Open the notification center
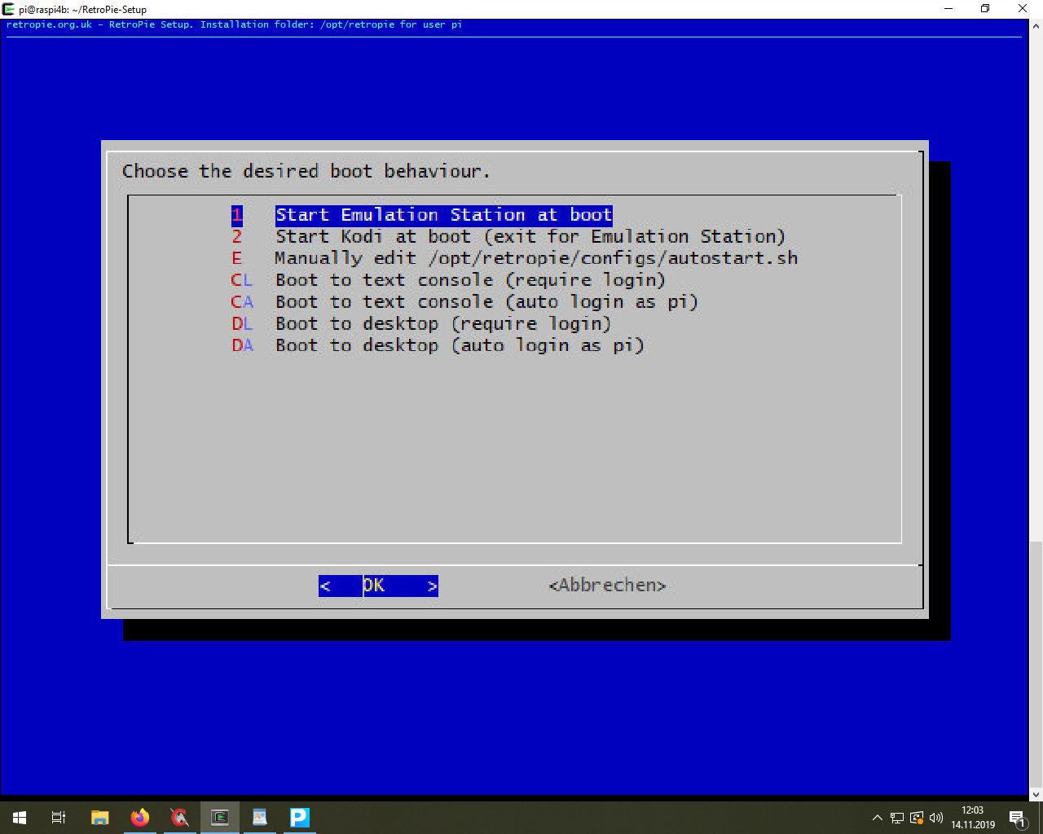The width and height of the screenshot is (1043, 834). pos(1018,818)
